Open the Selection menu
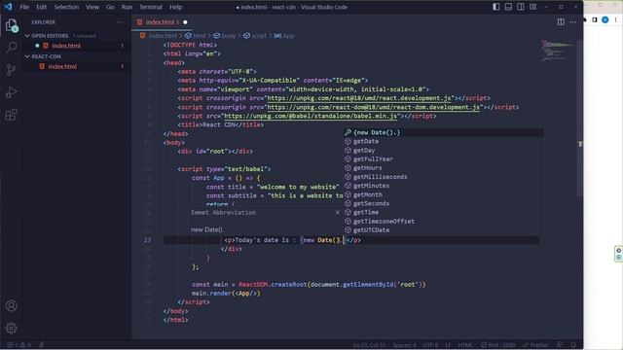This screenshot has height=350, width=623. [x=66, y=7]
